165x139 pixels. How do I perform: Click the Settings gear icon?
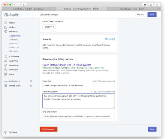pos(6,132)
